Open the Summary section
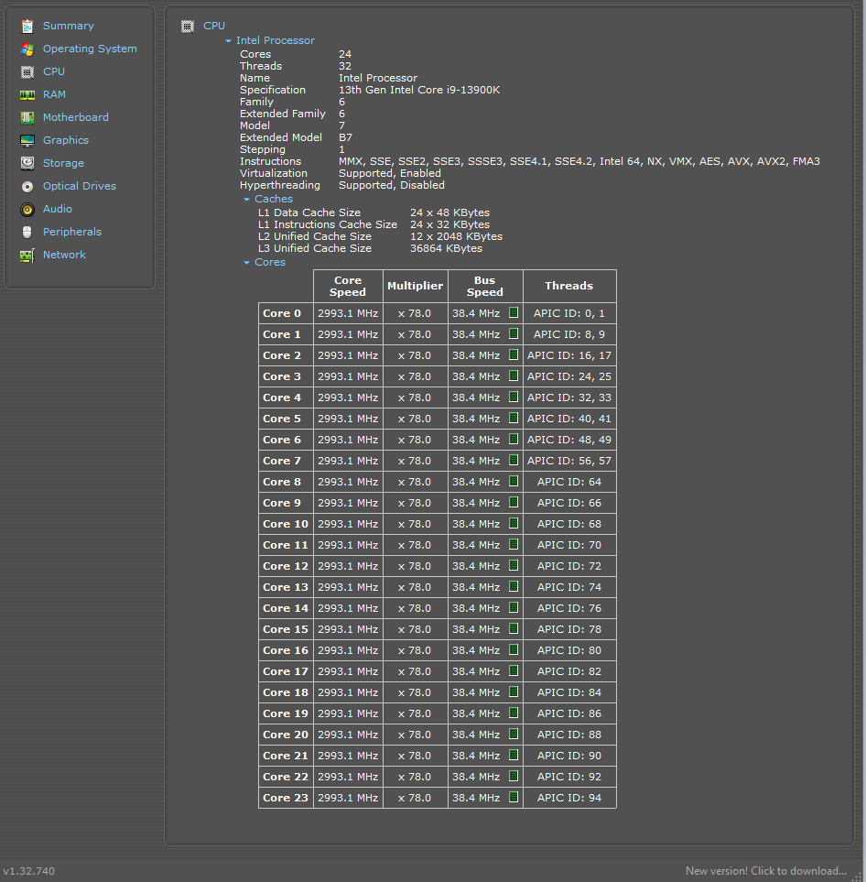 tap(68, 26)
